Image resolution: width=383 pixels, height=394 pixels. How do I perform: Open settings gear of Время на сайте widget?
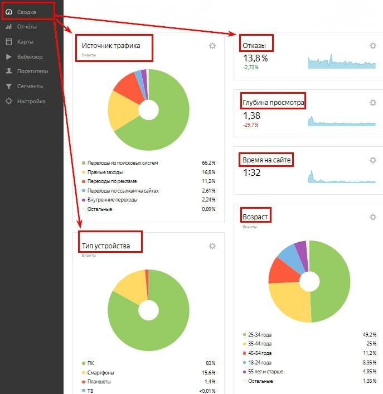coord(373,160)
